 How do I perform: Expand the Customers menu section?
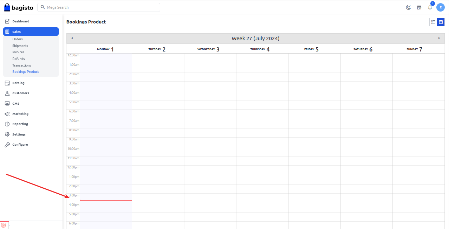click(20, 93)
